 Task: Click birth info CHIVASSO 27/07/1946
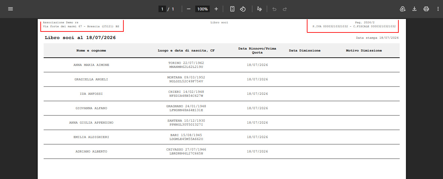[186, 149]
